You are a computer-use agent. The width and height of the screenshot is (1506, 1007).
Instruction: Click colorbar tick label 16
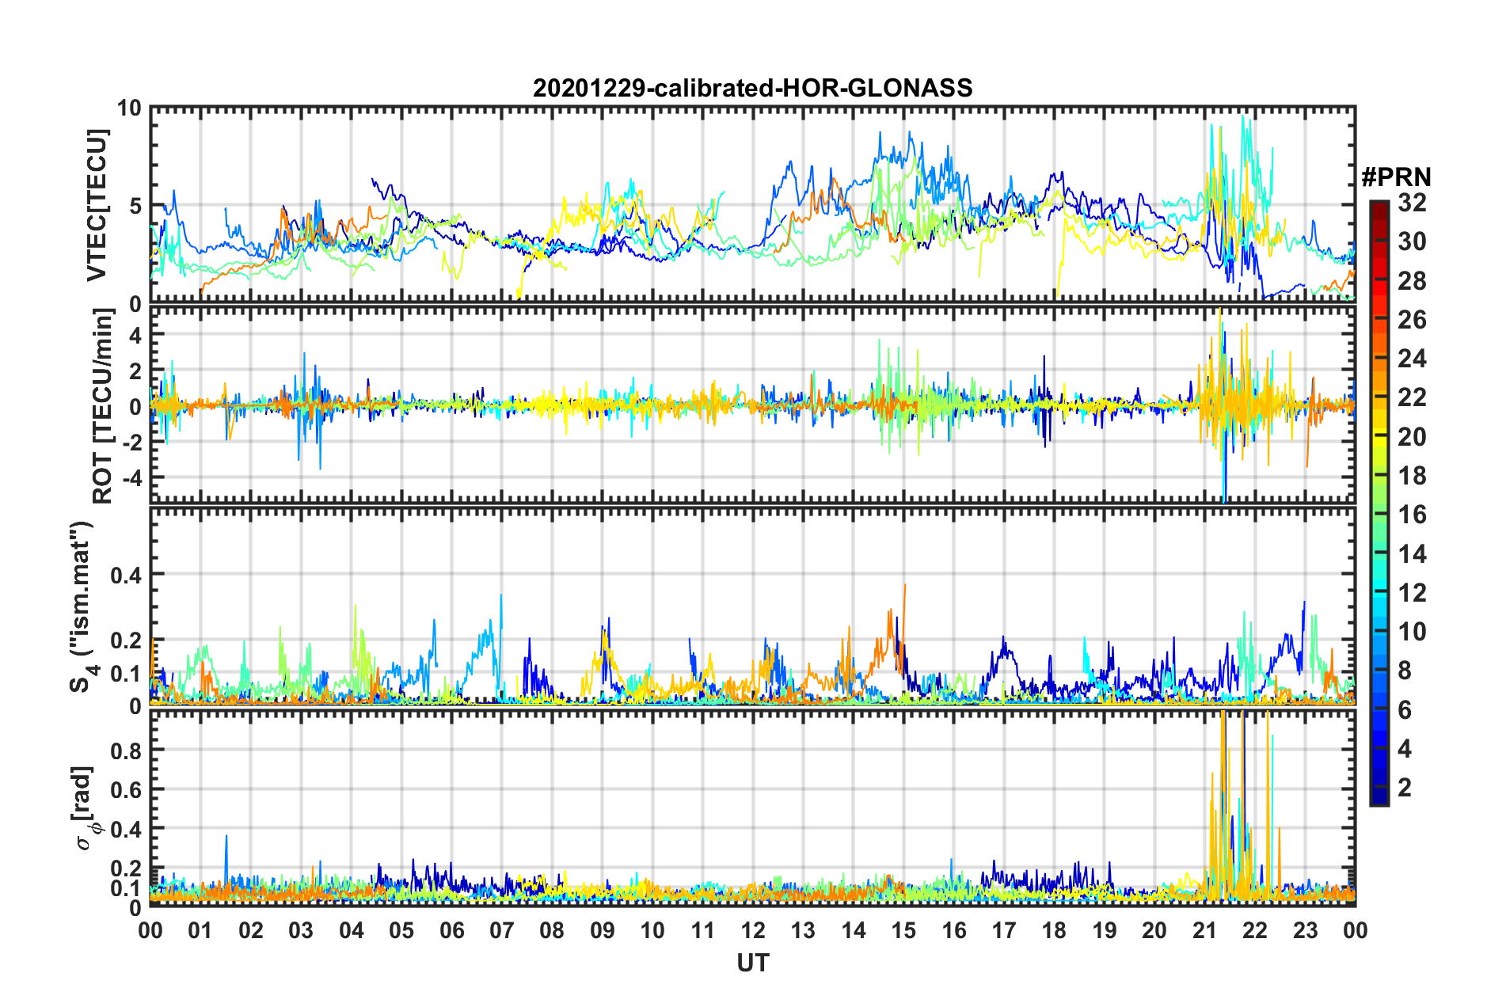pyautogui.click(x=1412, y=515)
